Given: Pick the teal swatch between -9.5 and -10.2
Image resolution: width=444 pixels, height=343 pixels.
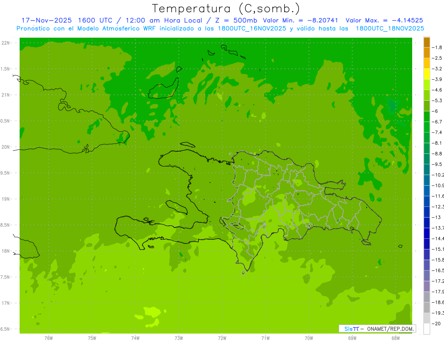Looking at the screenshot, I should [427, 170].
